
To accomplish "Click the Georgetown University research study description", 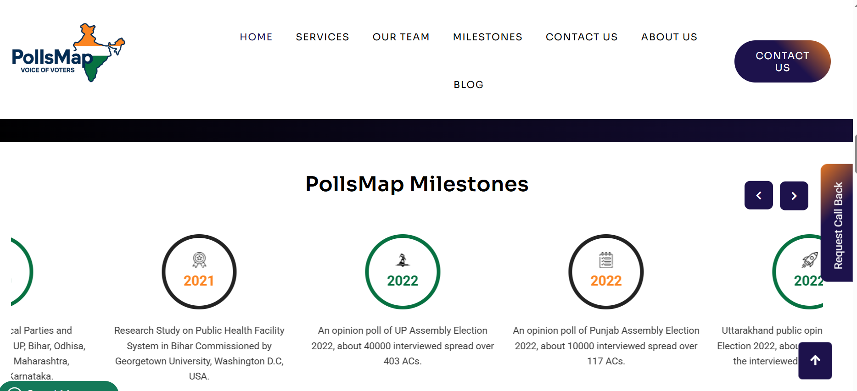I will click(x=199, y=353).
